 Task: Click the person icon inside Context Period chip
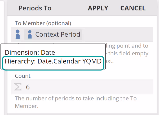click(x=30, y=34)
